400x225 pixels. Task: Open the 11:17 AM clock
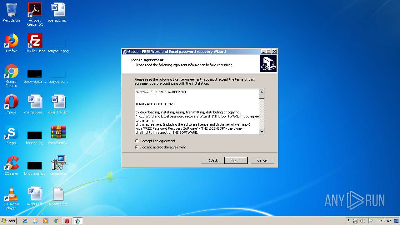pos(384,221)
